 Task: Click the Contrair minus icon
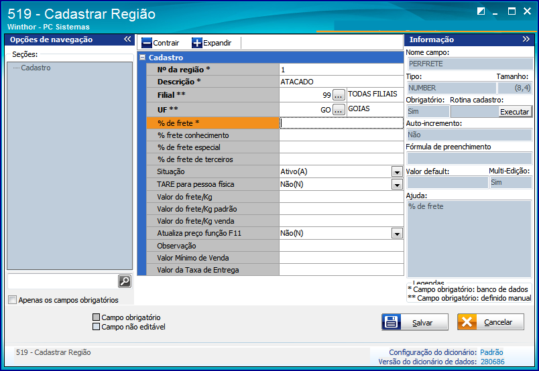tap(147, 43)
